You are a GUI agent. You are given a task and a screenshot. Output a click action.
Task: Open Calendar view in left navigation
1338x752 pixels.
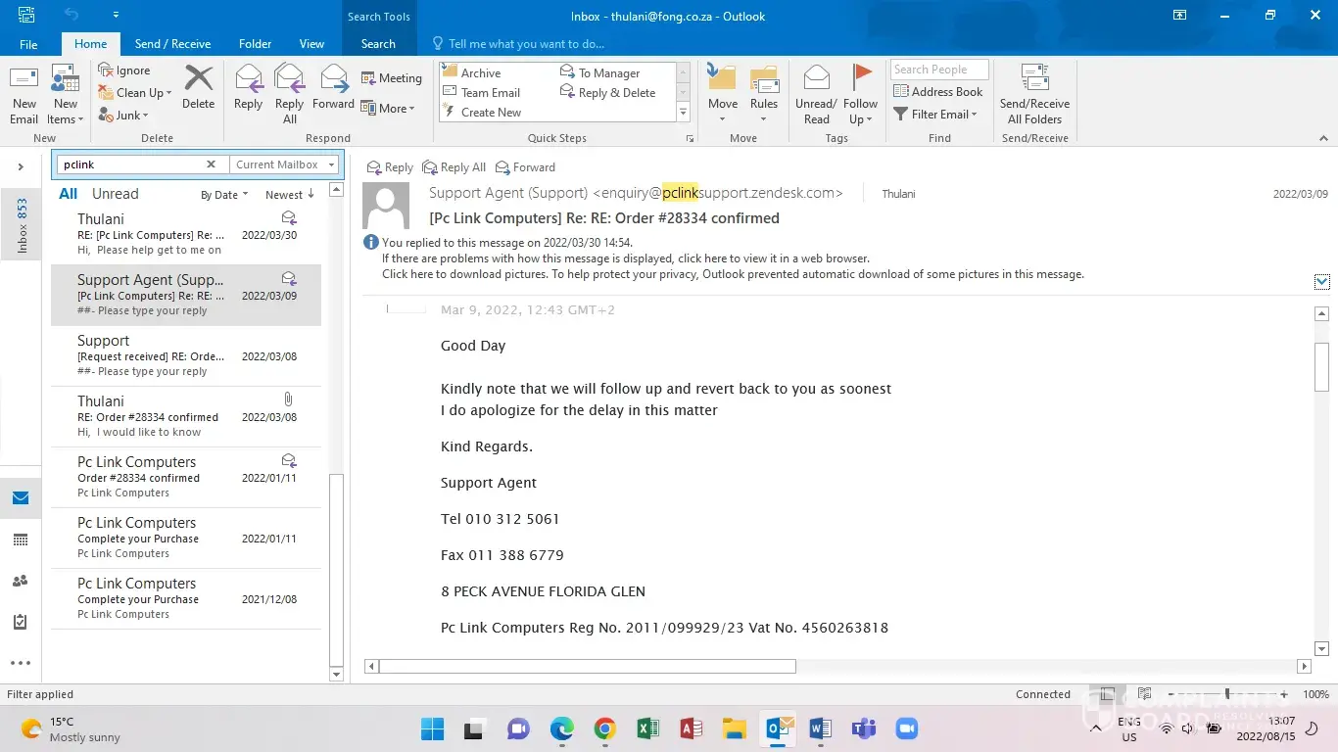(20, 540)
